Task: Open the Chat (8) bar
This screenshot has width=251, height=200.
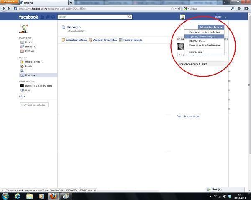Action: 225,190
